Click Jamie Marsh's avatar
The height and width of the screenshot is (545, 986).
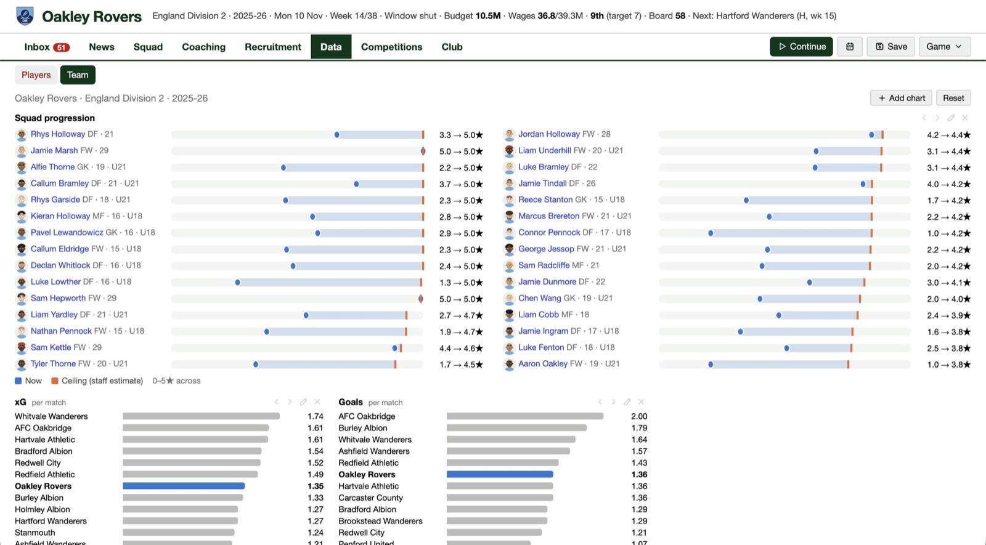22,151
